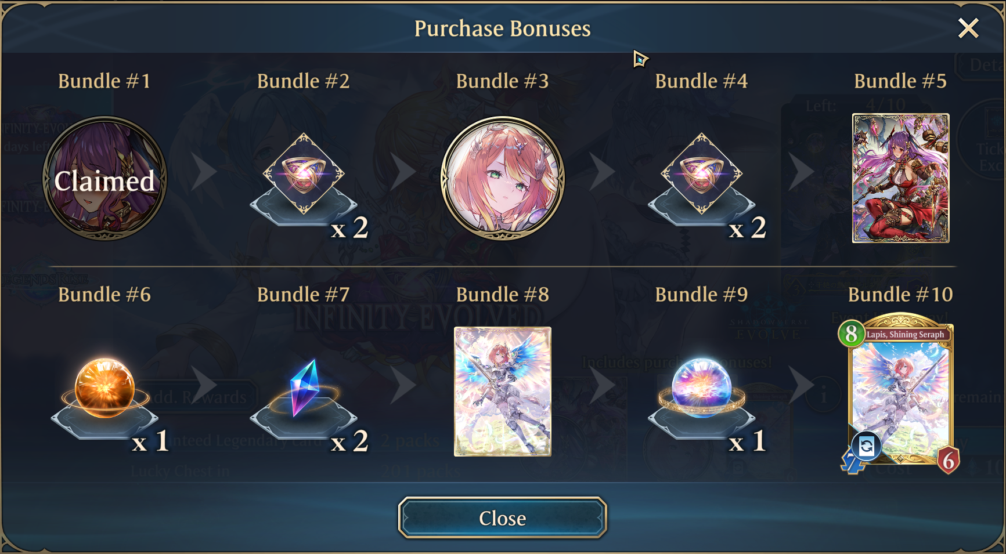
Task: Click the Bundle #7 label
Action: (304, 294)
